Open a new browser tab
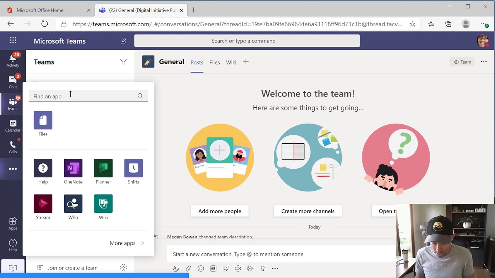495x278 pixels. pos(194,10)
